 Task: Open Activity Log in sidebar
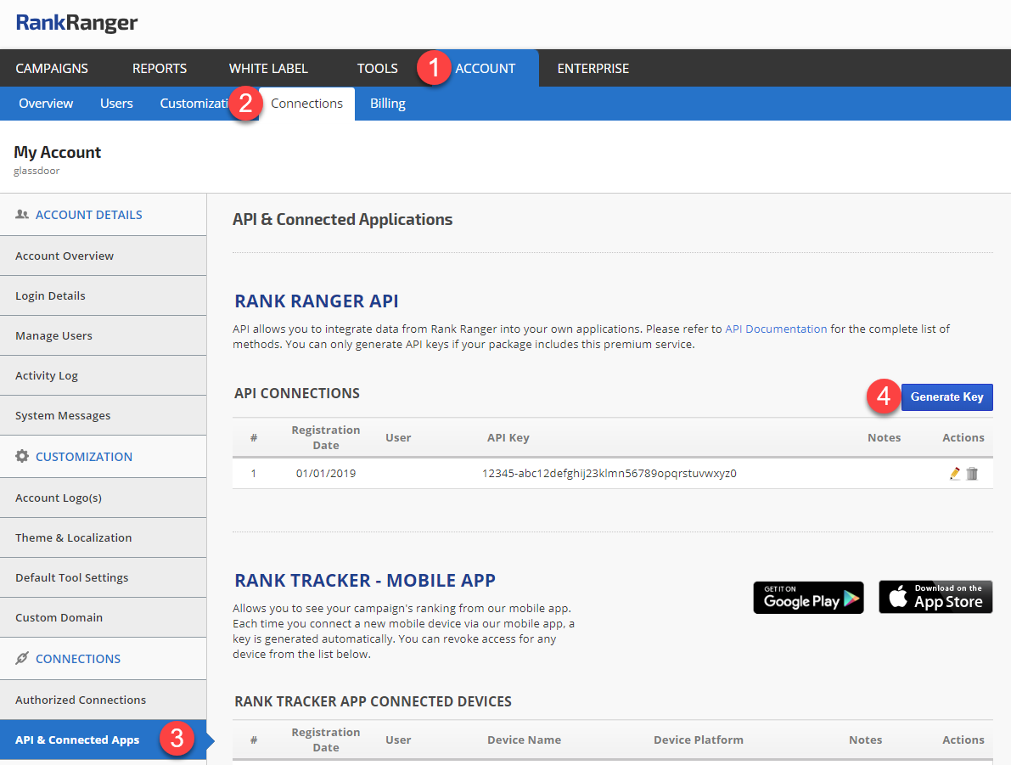[x=47, y=375]
